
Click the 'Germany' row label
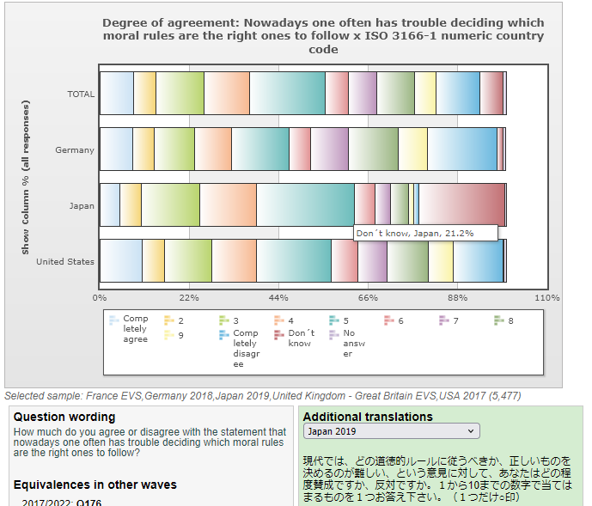point(75,150)
